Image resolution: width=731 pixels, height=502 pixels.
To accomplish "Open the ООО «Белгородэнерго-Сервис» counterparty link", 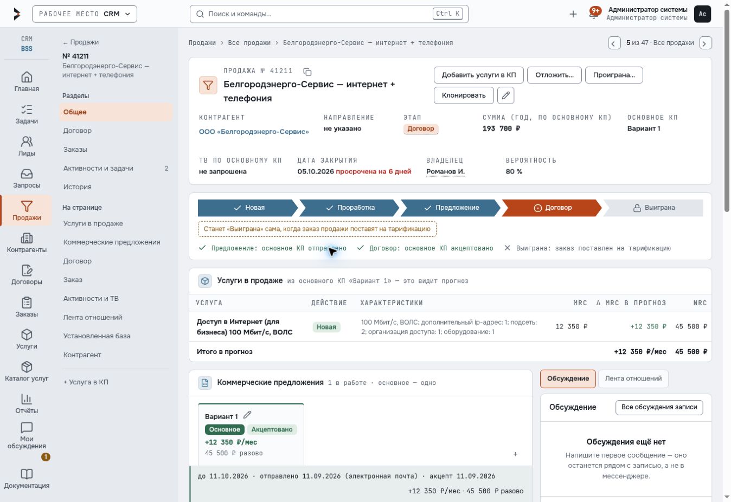I will (x=254, y=132).
